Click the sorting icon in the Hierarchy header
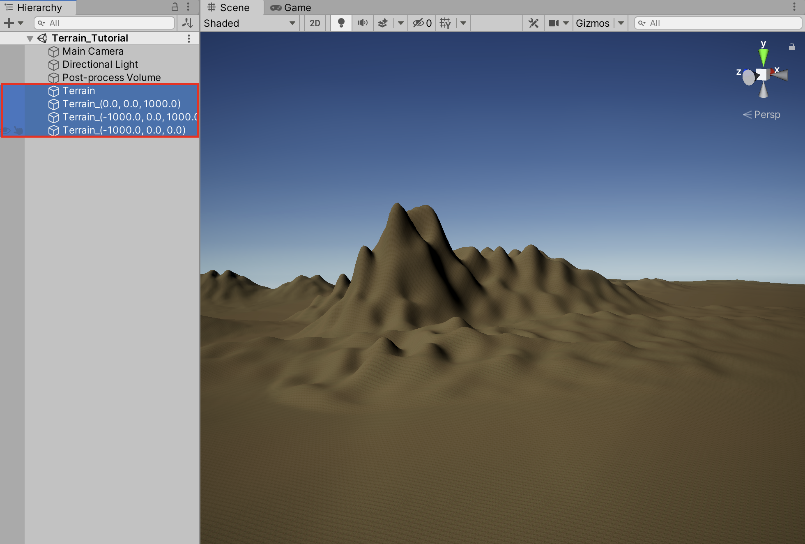The image size is (805, 544). tap(187, 23)
